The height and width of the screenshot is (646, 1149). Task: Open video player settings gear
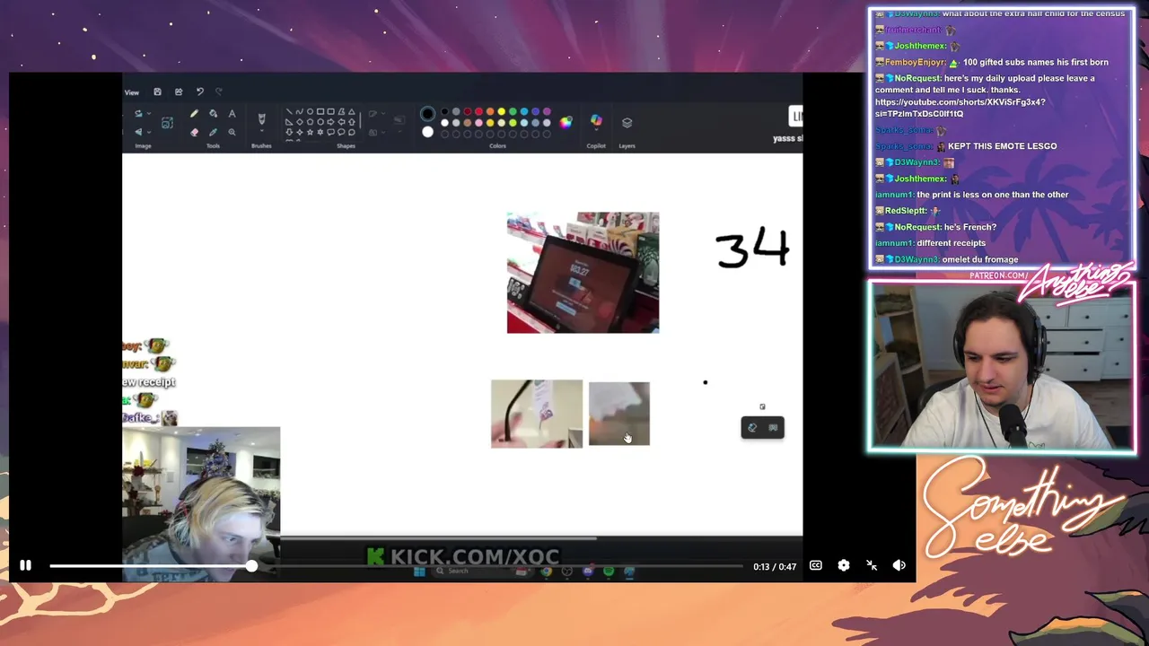843,565
